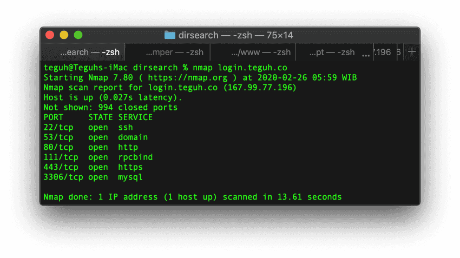Click the 'Nmap done' summary line
Screen dimensions: 460x258
[x=192, y=197]
